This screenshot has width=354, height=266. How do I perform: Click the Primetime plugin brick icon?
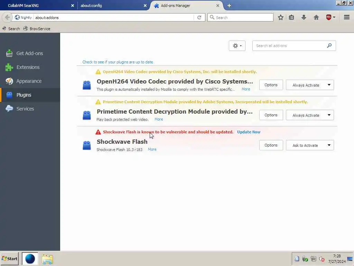point(87,115)
